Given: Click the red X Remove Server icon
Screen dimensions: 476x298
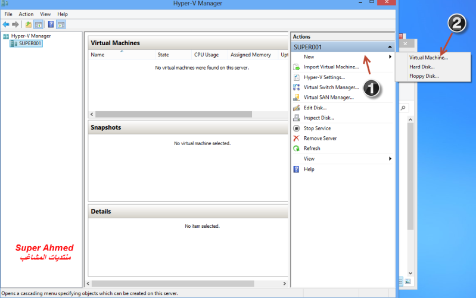Looking at the screenshot, I should tap(296, 138).
